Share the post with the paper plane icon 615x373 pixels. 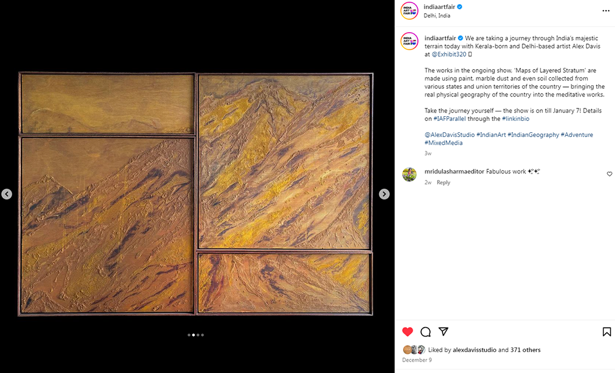[x=443, y=331]
